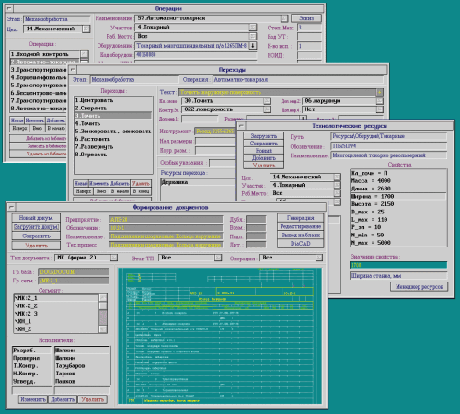Click the Новый докум. button
Screen dimensions: 460x414
click(36, 218)
